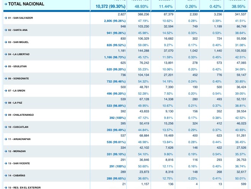Click the arrow icon beside 01 - San Salvador

pos(6,18)
